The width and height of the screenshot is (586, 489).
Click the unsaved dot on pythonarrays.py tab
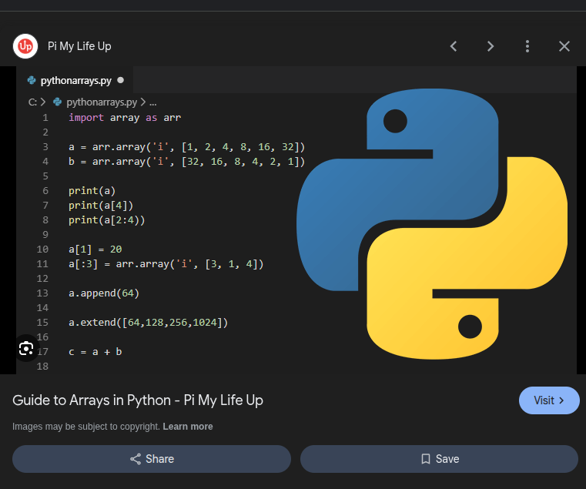coord(120,80)
